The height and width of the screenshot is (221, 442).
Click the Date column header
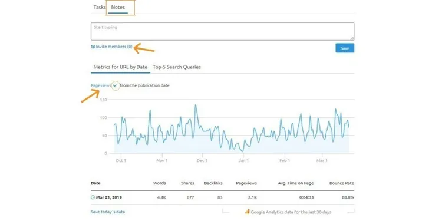(95, 183)
